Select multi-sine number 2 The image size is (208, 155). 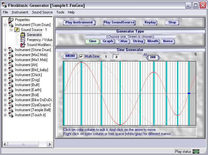coord(116,57)
